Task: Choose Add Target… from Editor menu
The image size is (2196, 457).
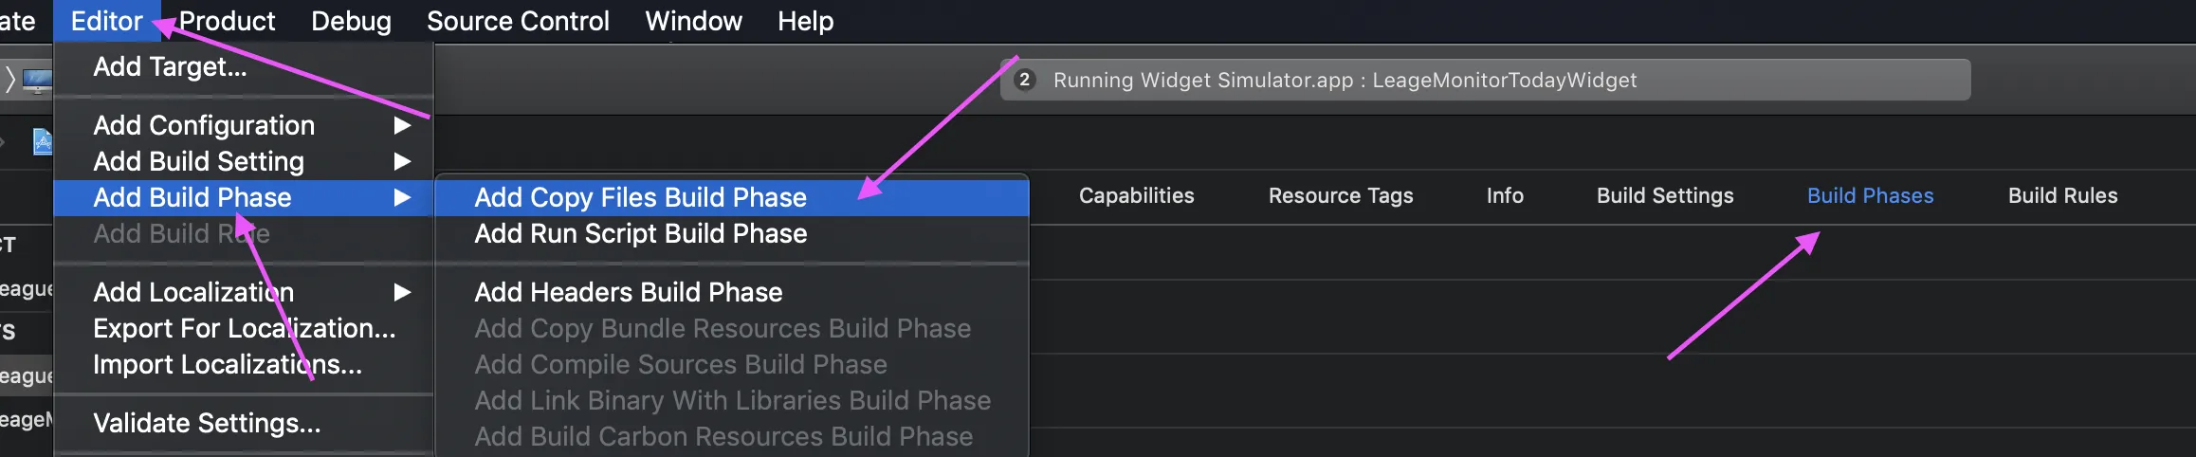Action: click(x=170, y=66)
